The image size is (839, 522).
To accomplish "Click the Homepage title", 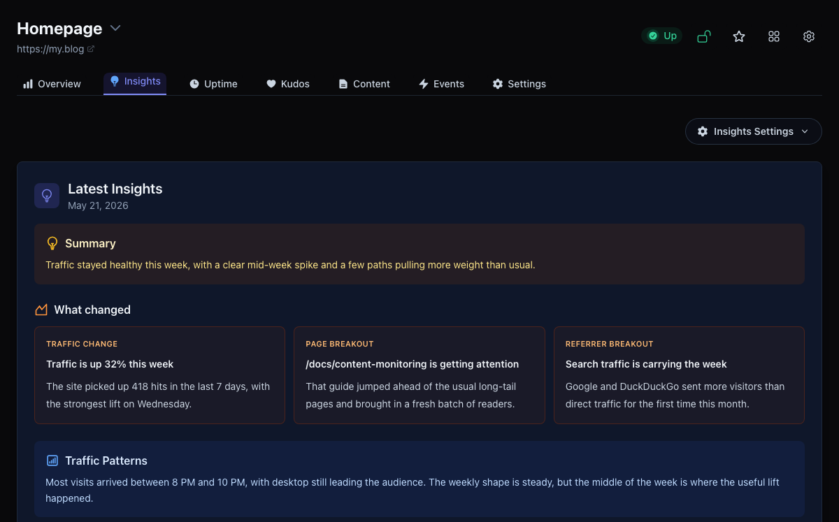I will [59, 28].
